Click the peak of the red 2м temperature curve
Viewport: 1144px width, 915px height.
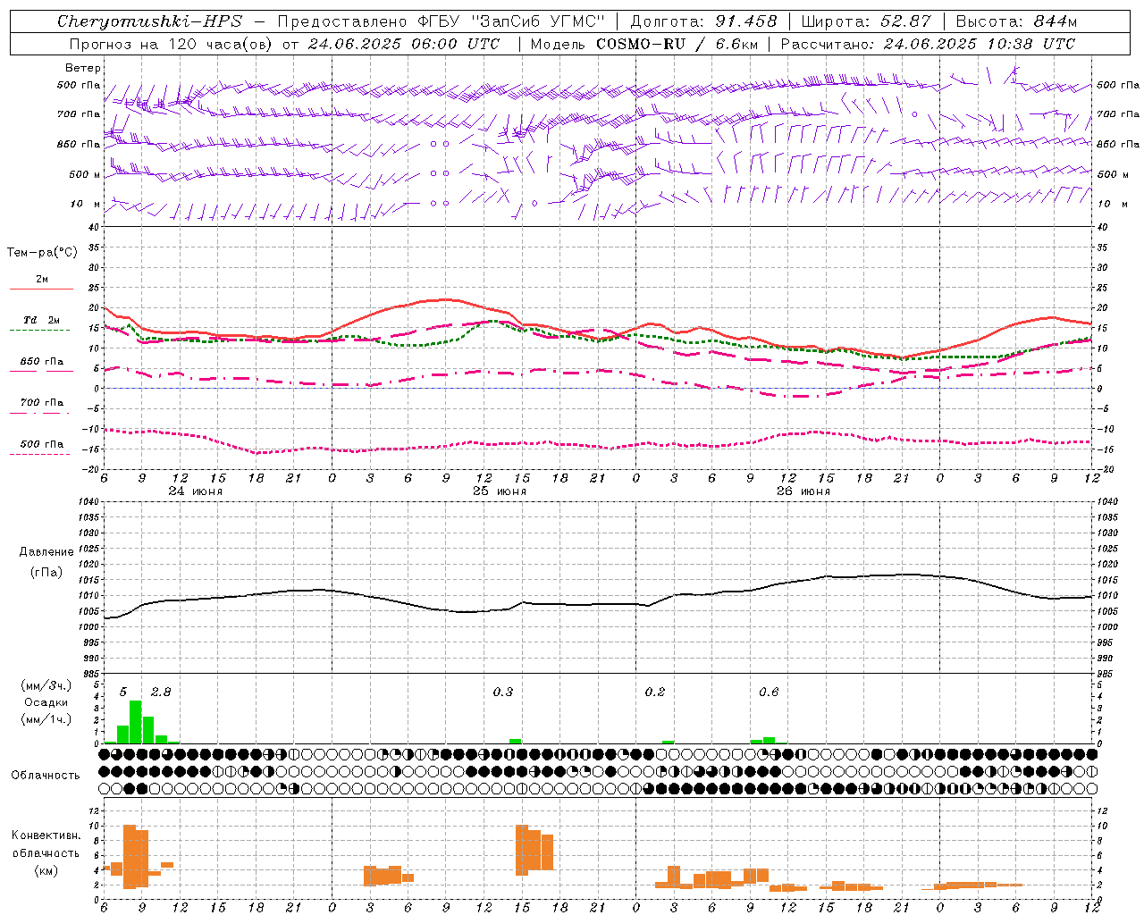click(446, 299)
